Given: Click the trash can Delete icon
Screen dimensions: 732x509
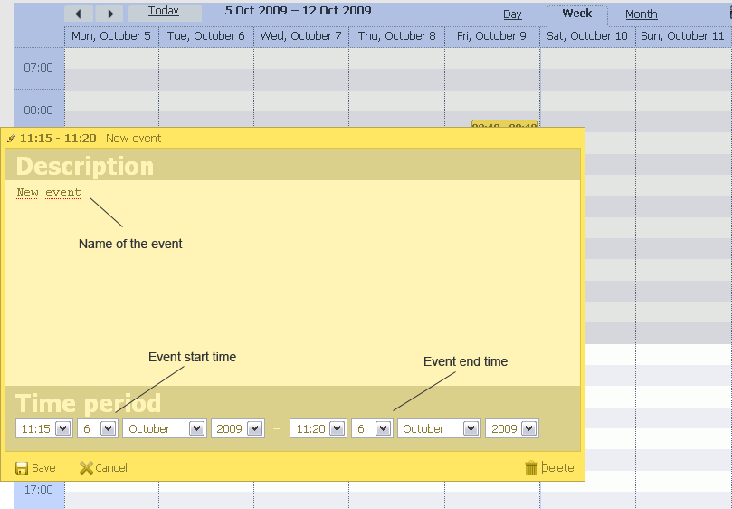Looking at the screenshot, I should click(x=531, y=468).
